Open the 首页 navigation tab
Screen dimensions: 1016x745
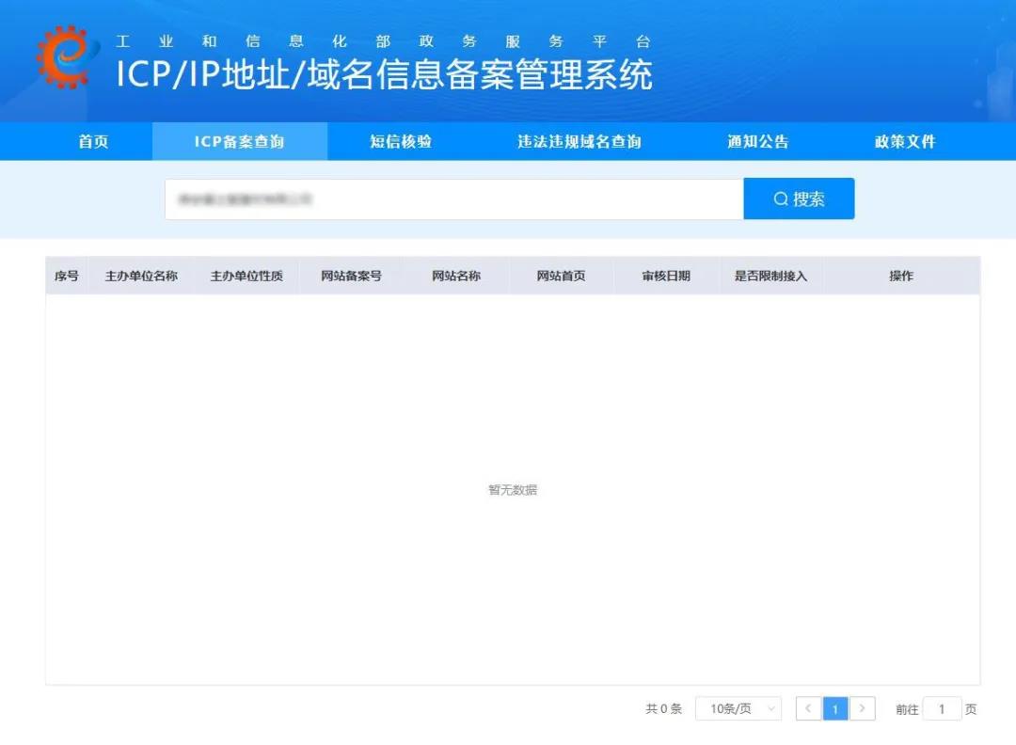click(93, 142)
